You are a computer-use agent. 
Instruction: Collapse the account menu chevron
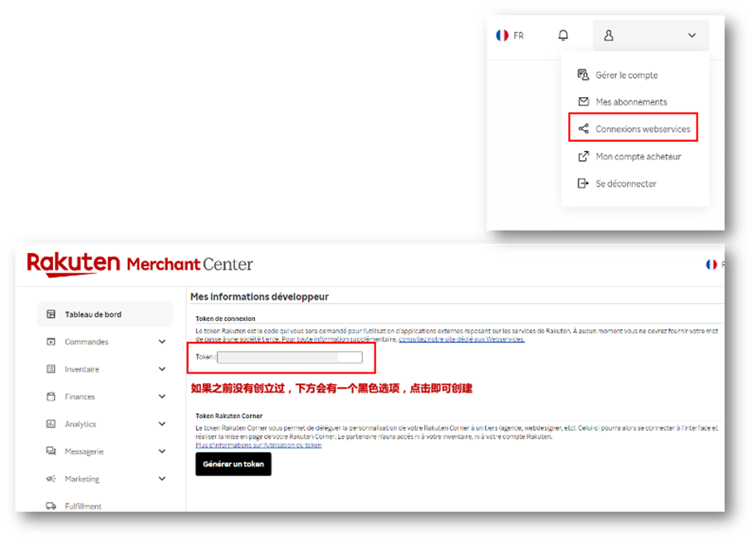pos(692,36)
